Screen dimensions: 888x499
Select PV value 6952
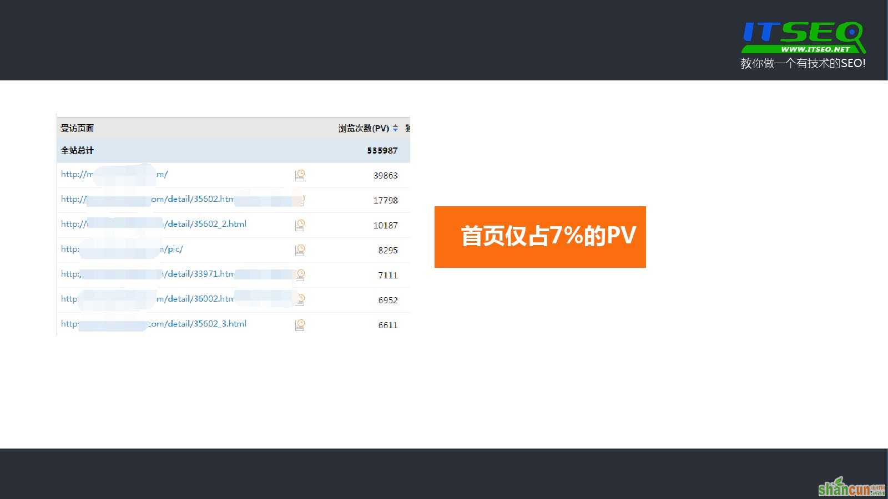(388, 300)
